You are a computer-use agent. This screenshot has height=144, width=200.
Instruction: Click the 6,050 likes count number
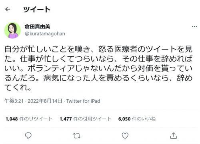(x=124, y=119)
